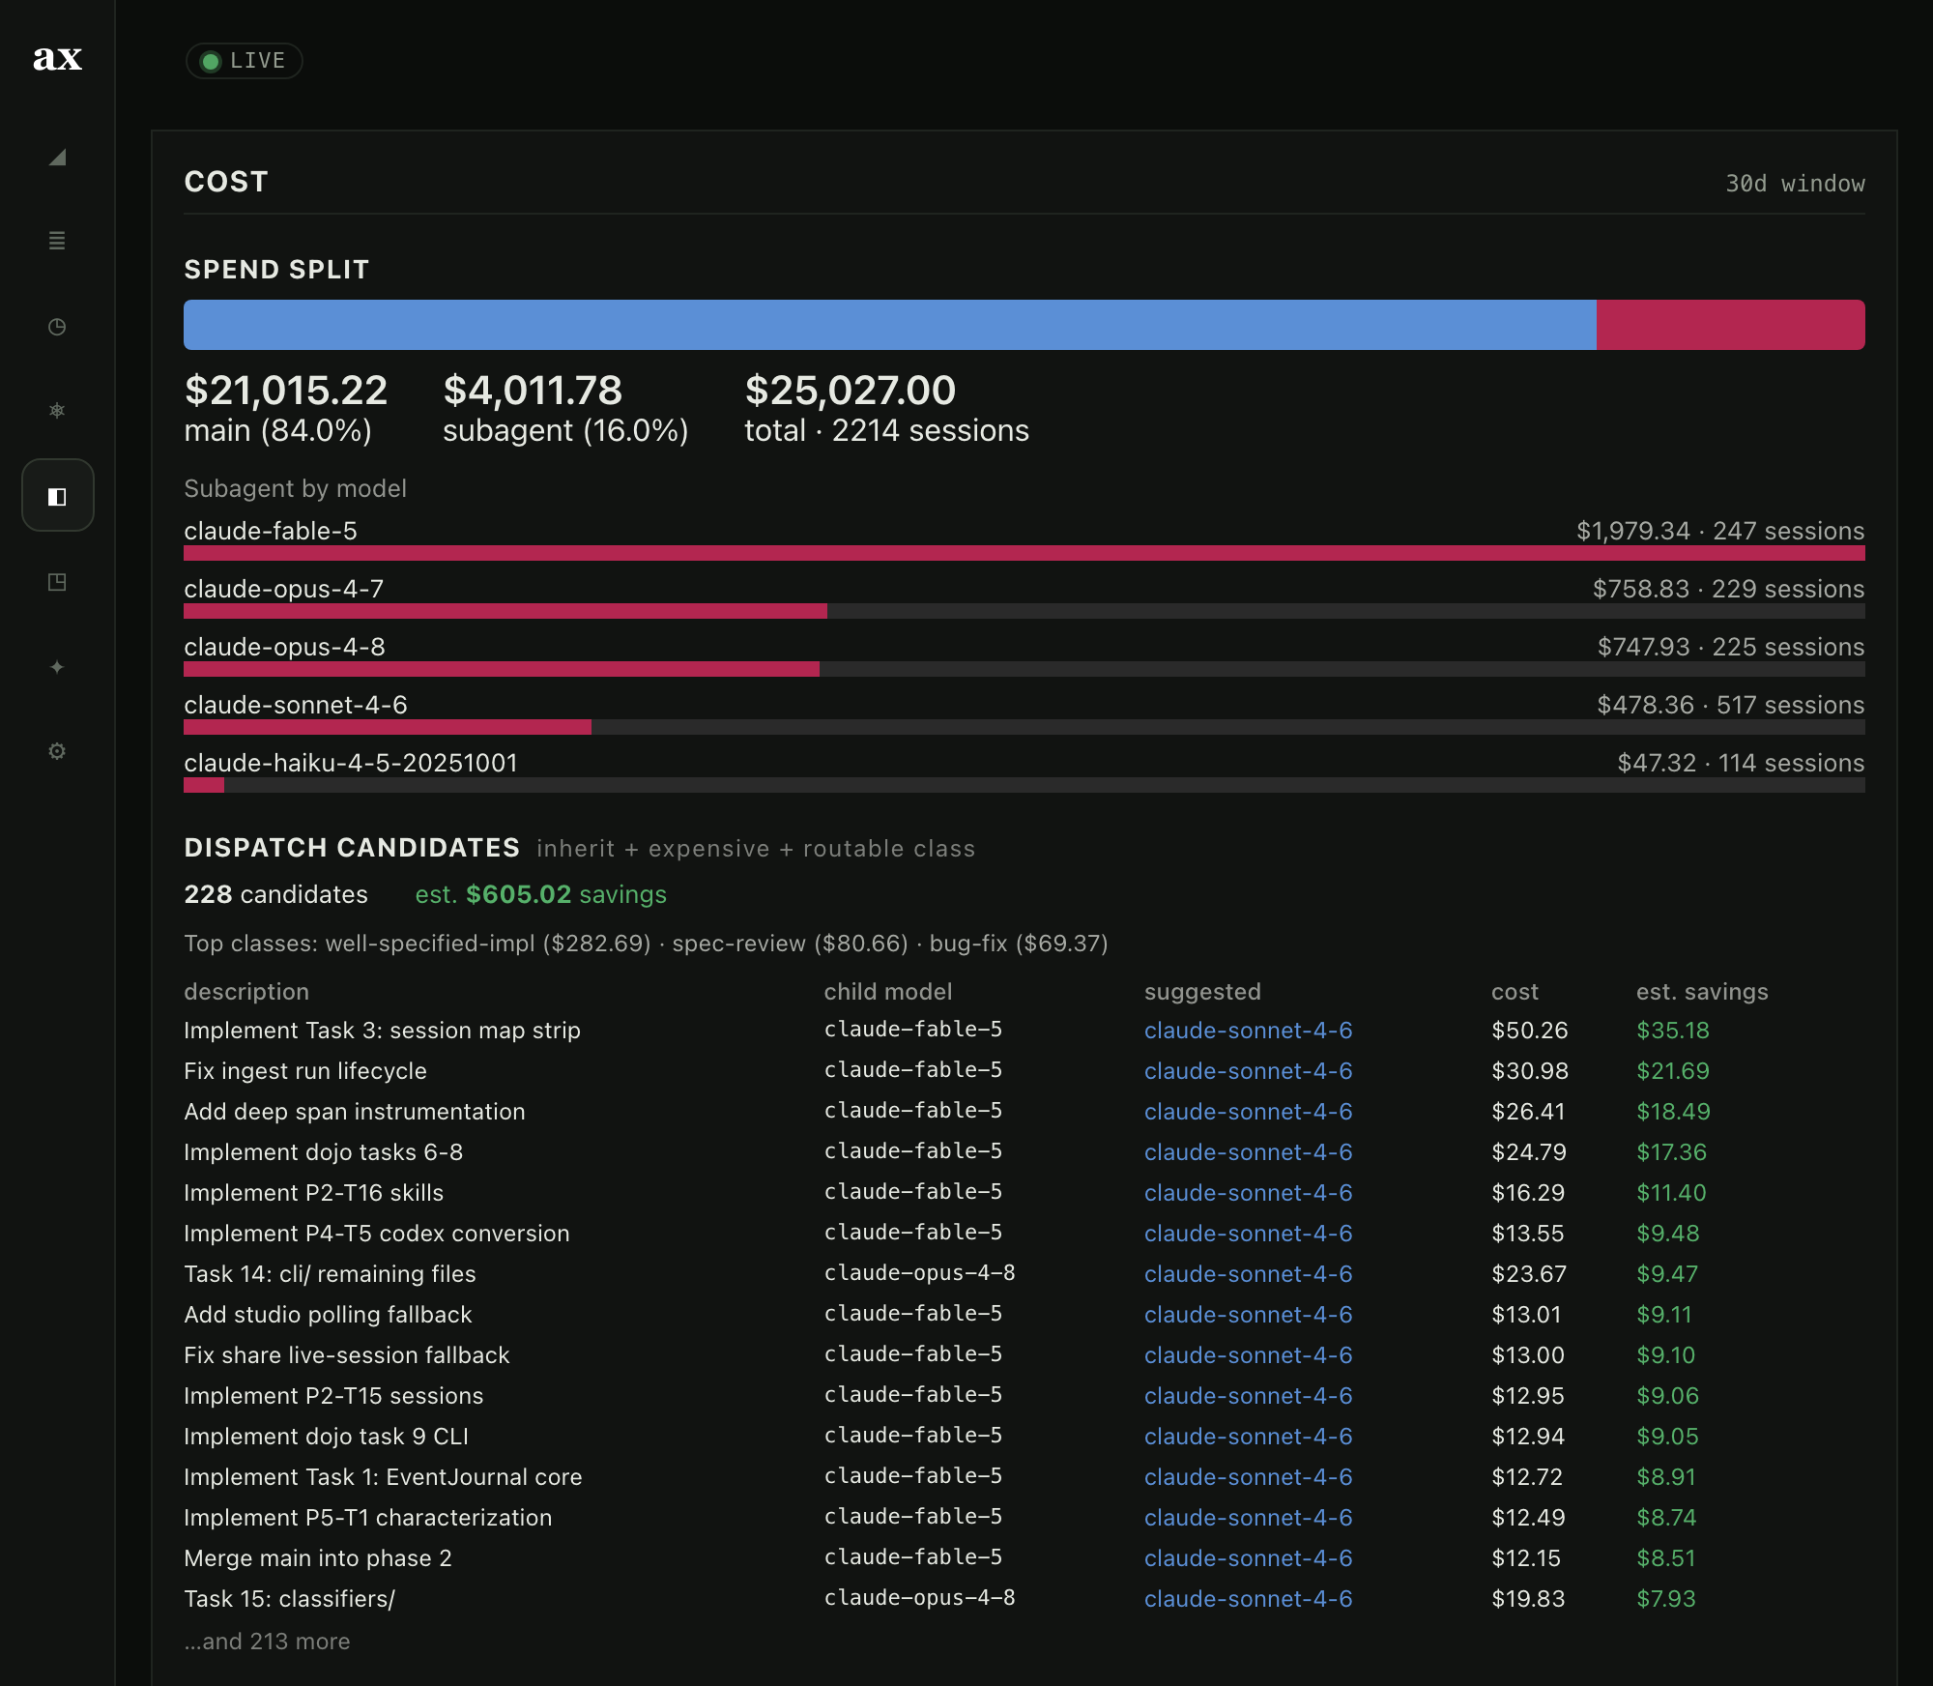The width and height of the screenshot is (1933, 1686).
Task: Click the LIVE status badge
Action: click(x=244, y=61)
